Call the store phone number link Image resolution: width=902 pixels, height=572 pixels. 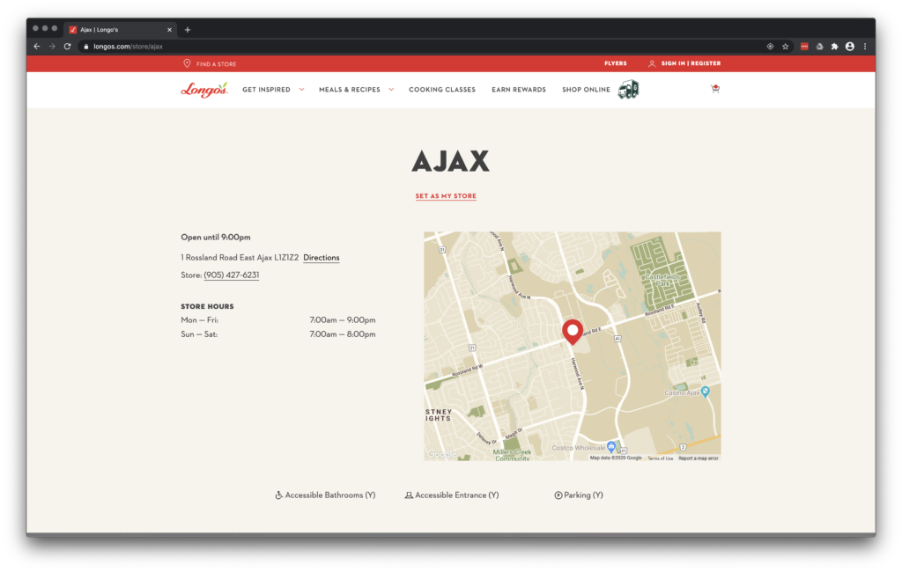pyautogui.click(x=231, y=275)
